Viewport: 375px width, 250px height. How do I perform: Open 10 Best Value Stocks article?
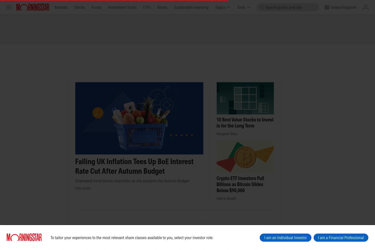(x=245, y=122)
